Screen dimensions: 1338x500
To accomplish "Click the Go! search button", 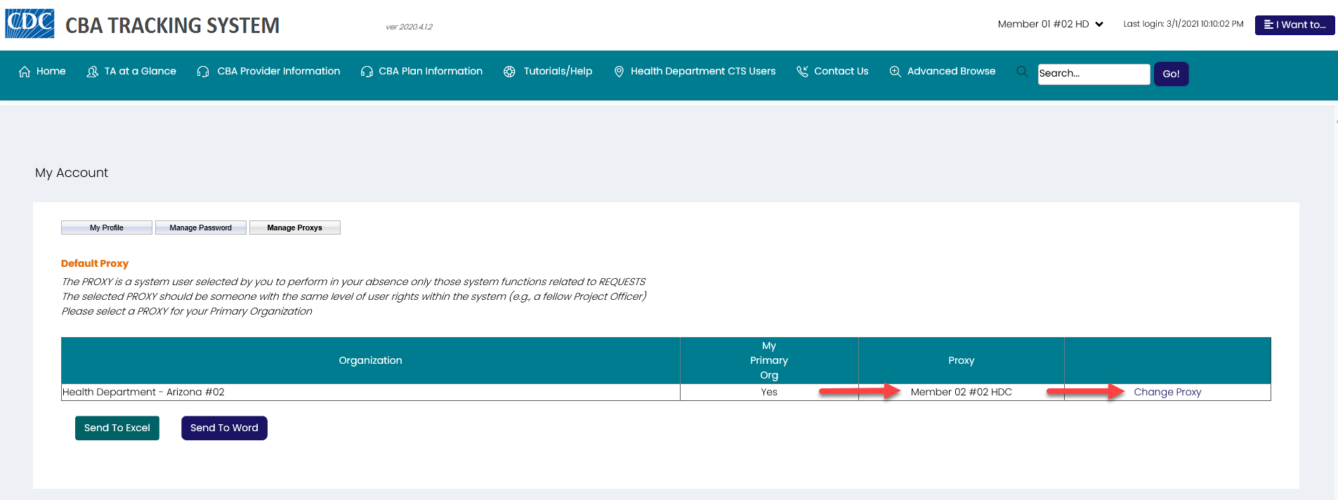I will [x=1171, y=74].
